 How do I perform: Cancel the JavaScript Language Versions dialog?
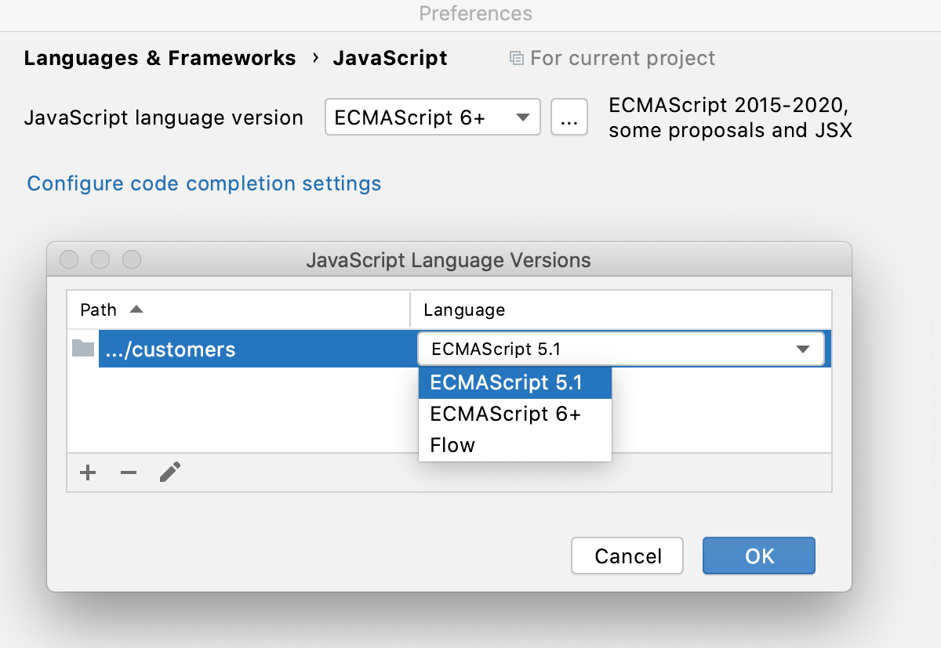click(x=627, y=556)
